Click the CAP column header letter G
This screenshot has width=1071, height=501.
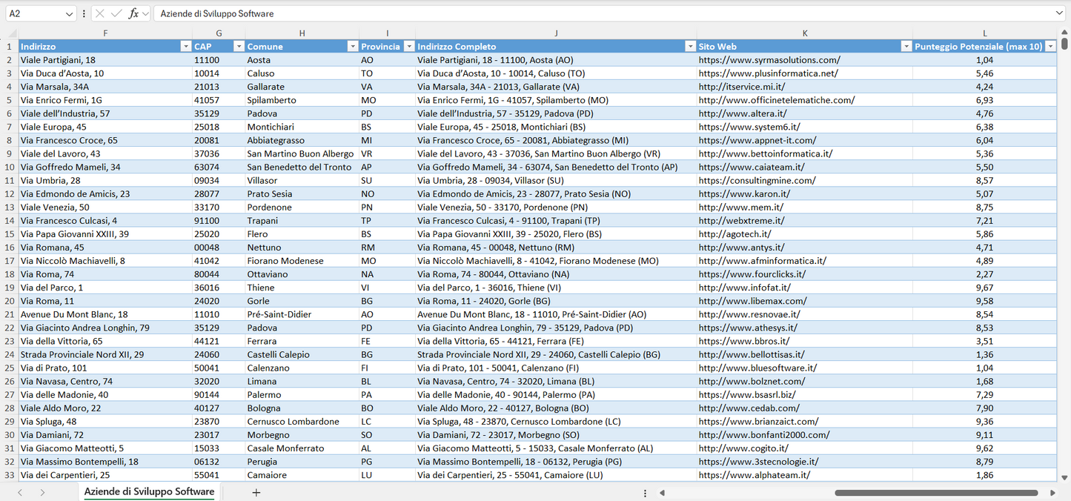219,33
